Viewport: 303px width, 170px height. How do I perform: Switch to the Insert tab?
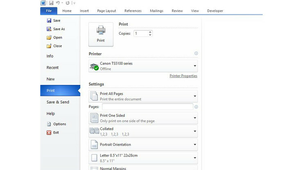(x=84, y=11)
